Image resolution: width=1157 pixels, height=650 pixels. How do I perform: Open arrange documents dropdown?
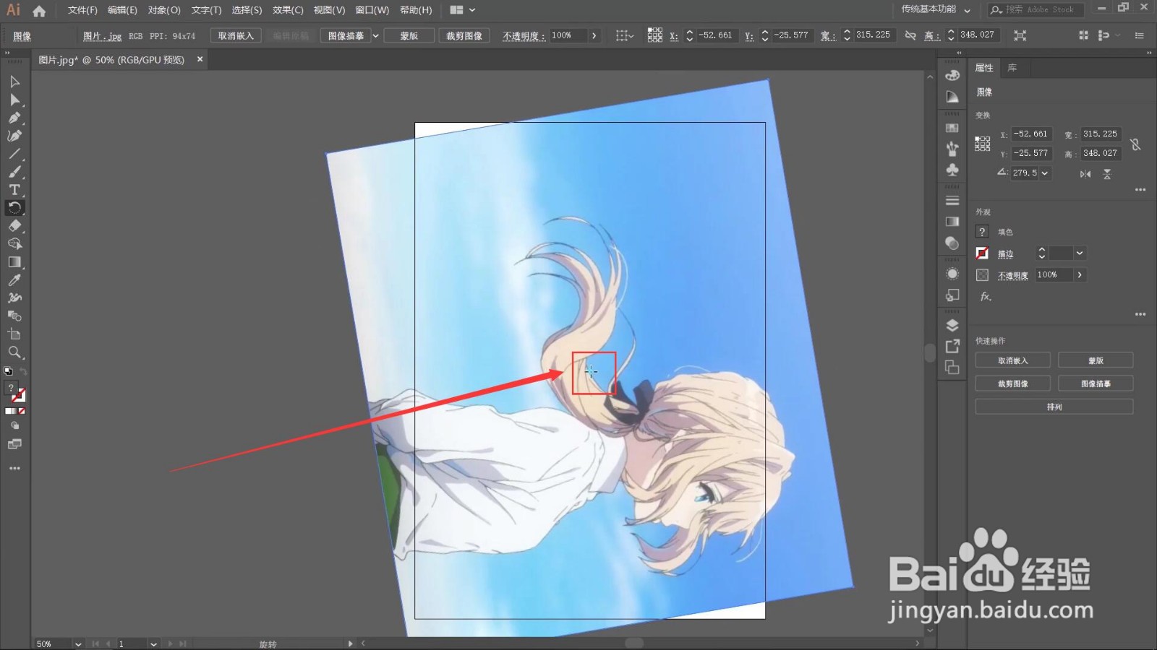(463, 10)
